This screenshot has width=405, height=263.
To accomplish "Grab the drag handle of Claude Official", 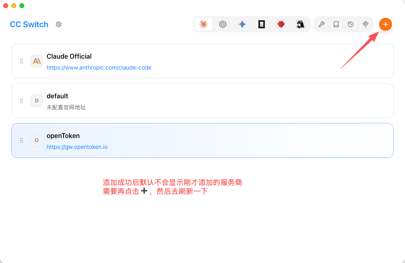I will click(x=21, y=61).
